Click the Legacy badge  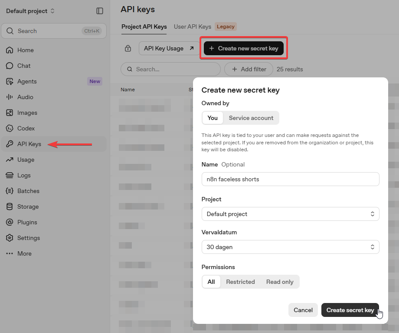pos(226,27)
